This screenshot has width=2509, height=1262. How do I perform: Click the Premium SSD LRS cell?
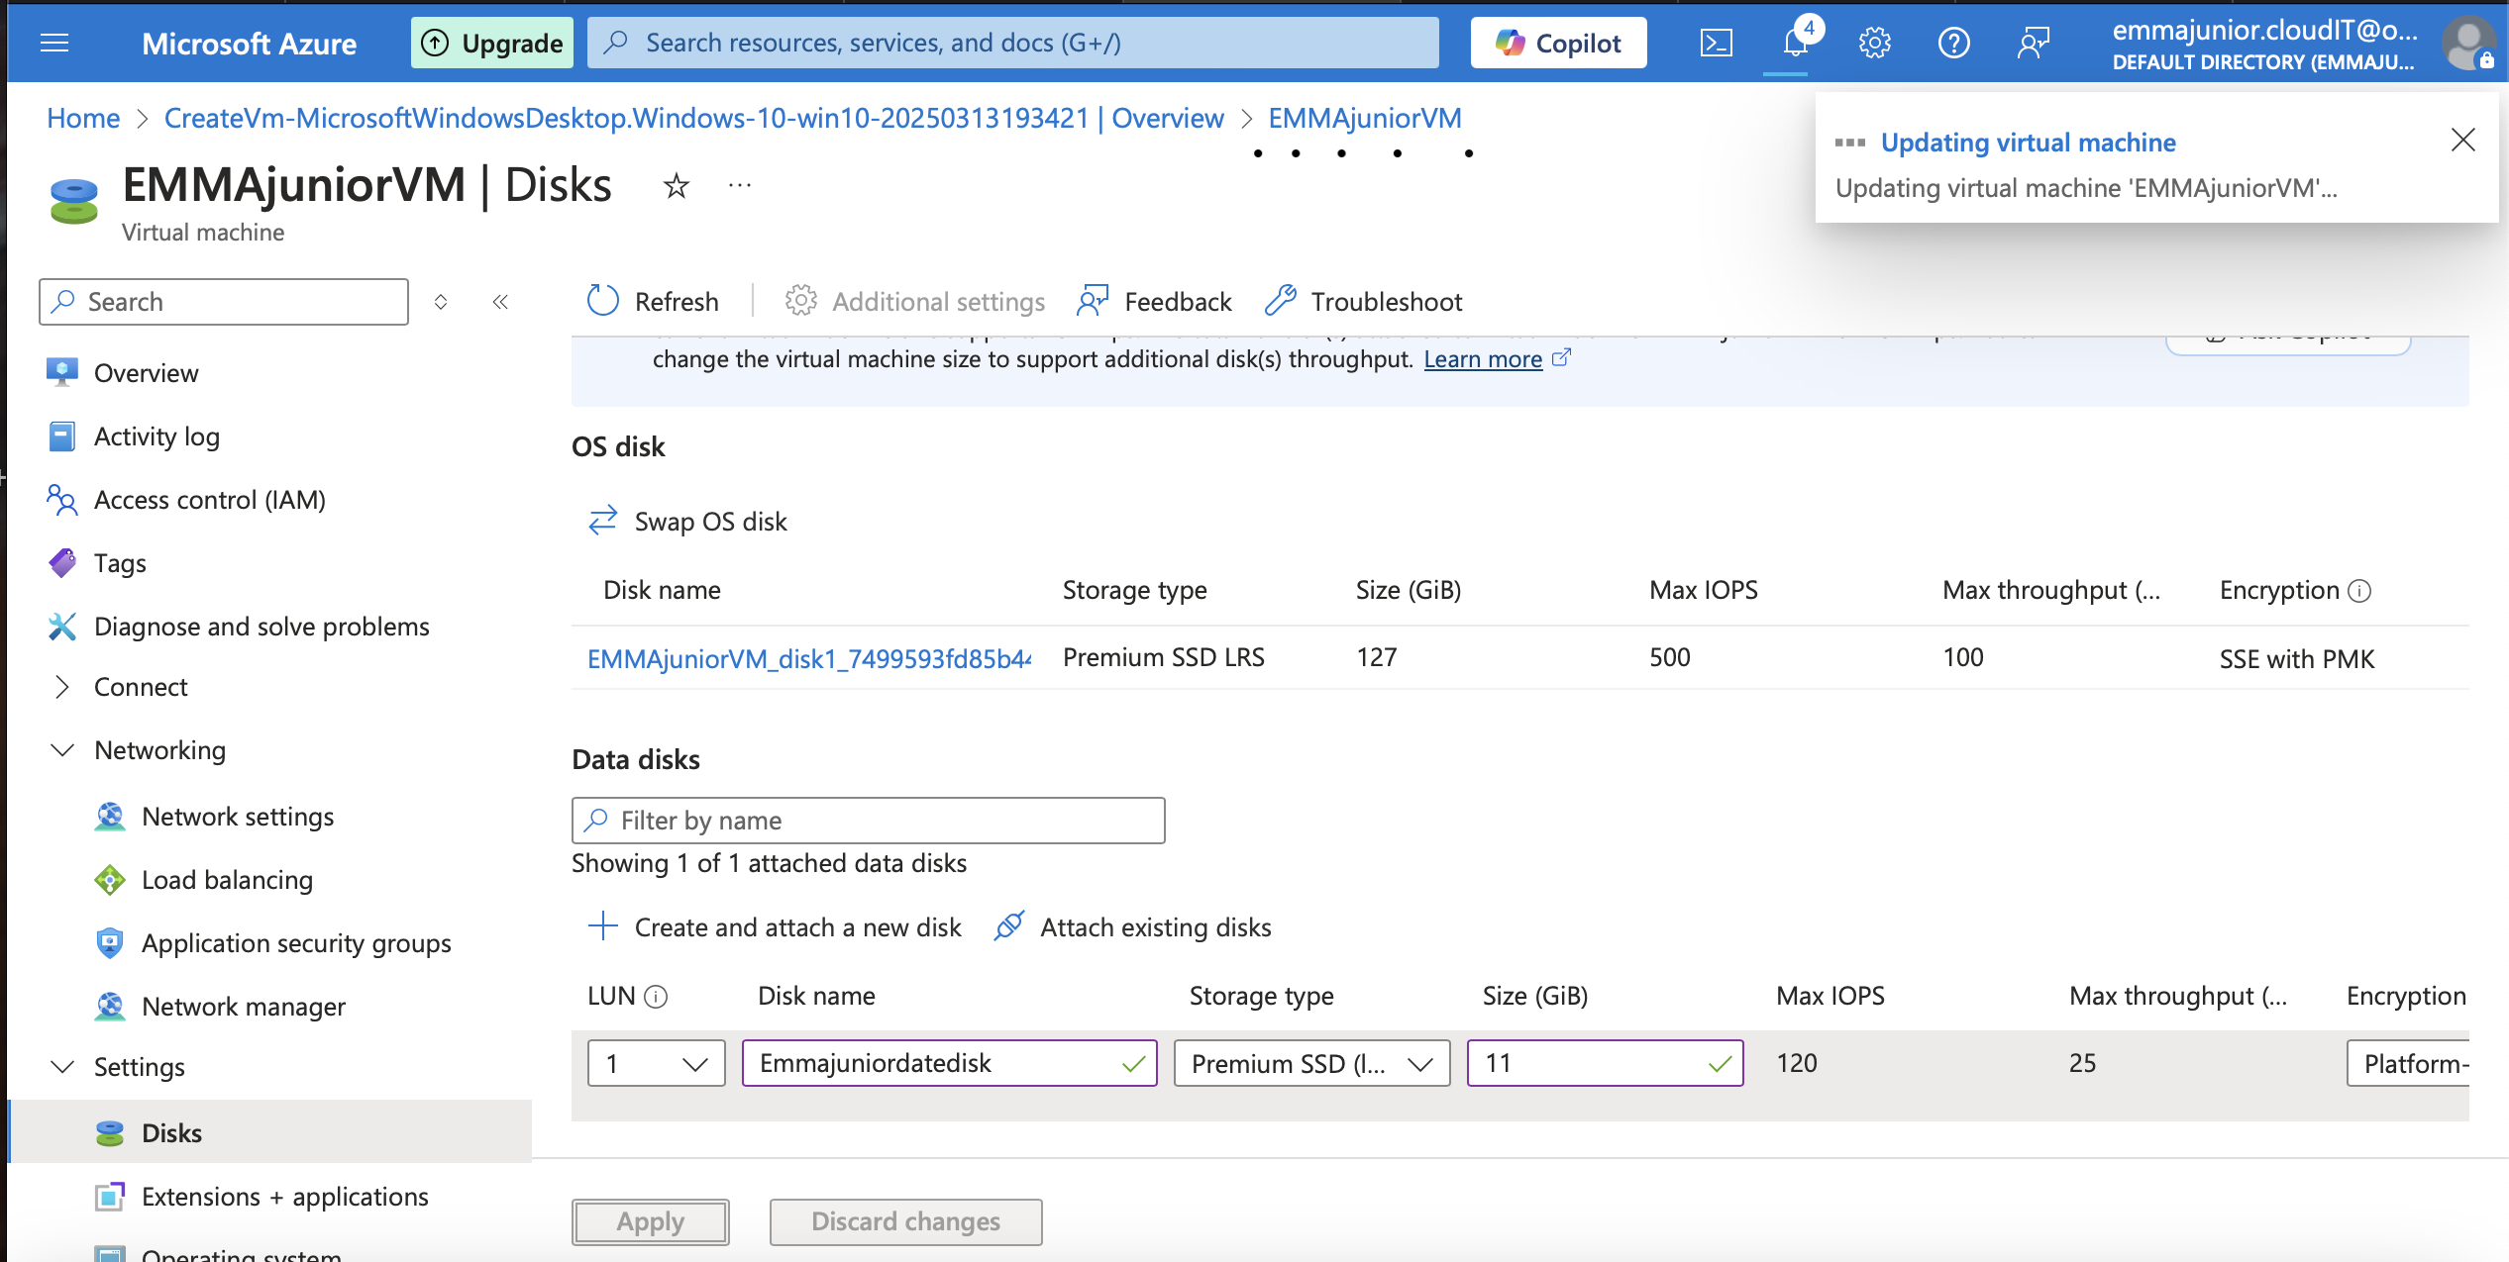(1163, 657)
